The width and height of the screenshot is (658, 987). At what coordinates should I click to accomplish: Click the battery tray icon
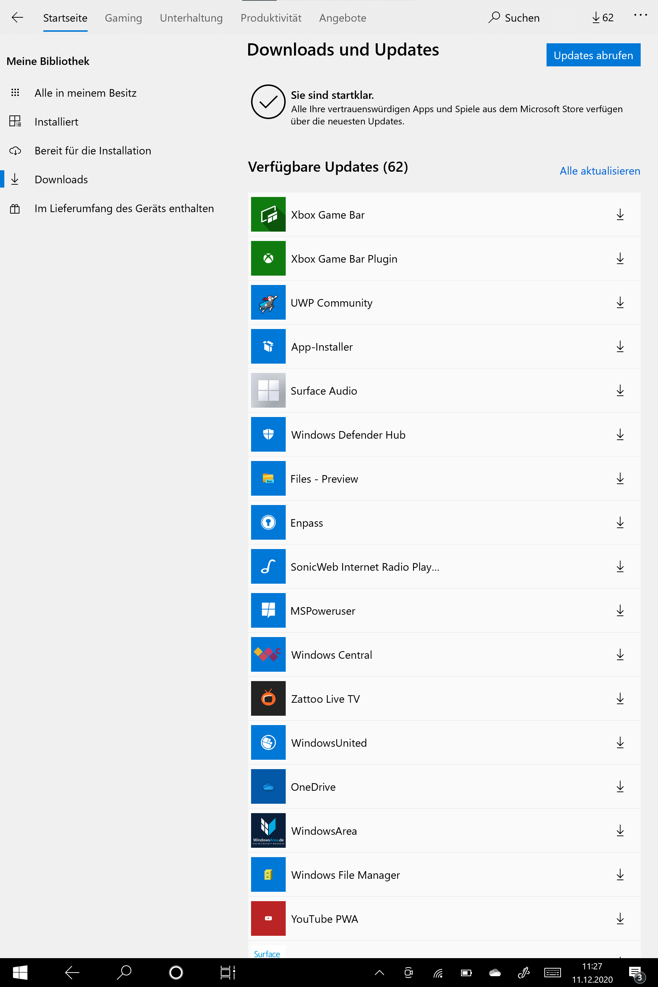click(x=466, y=973)
